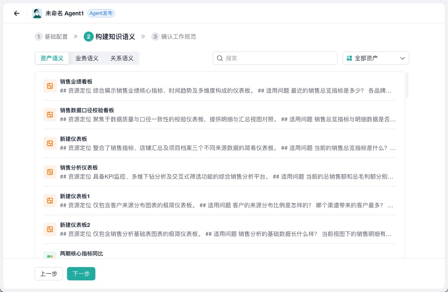Viewport: 448px width, 292px height.
Task: Go to step 1 基础配置
Action: pos(52,37)
